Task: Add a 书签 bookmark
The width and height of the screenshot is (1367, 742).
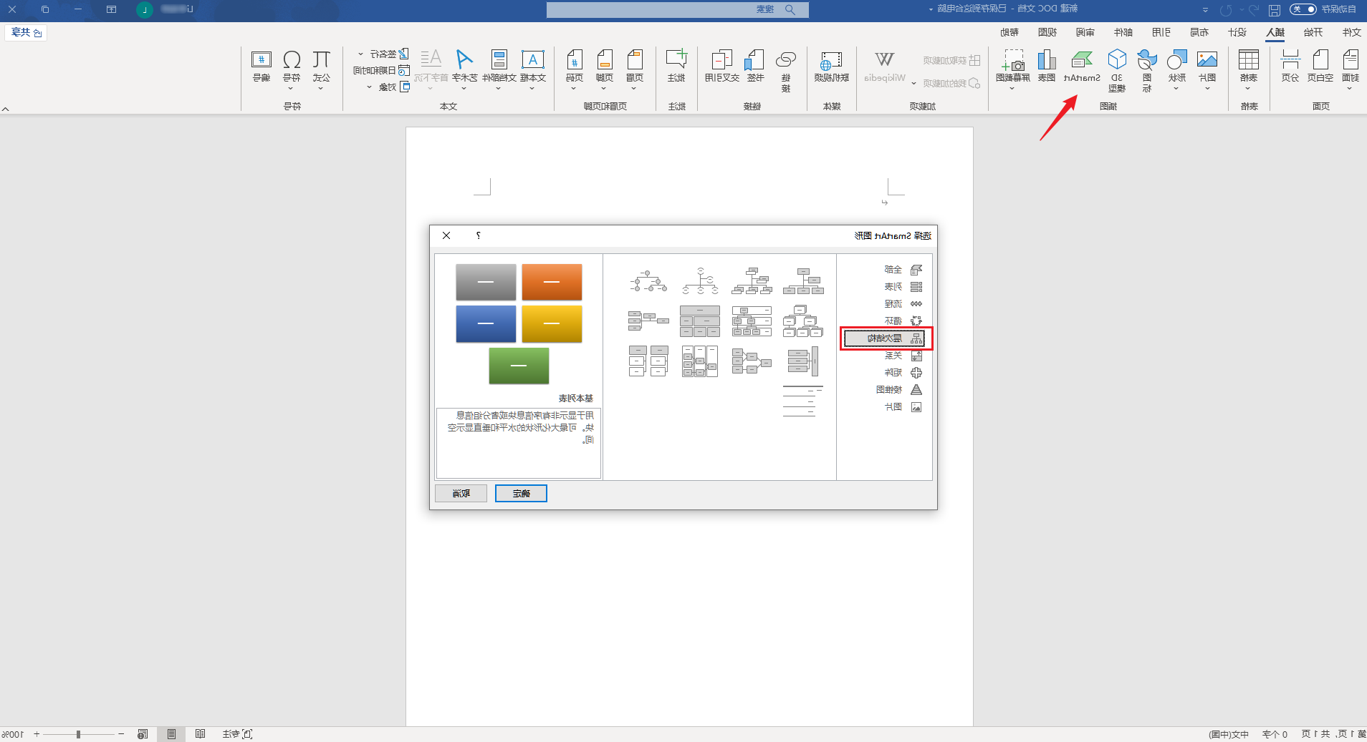Action: [x=755, y=66]
